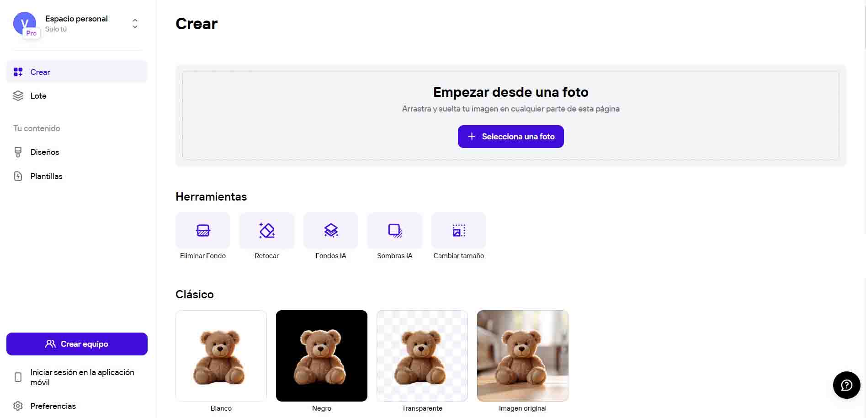Open Iniciar sesión en la aplicación móvil
The width and height of the screenshot is (866, 418).
[77, 377]
